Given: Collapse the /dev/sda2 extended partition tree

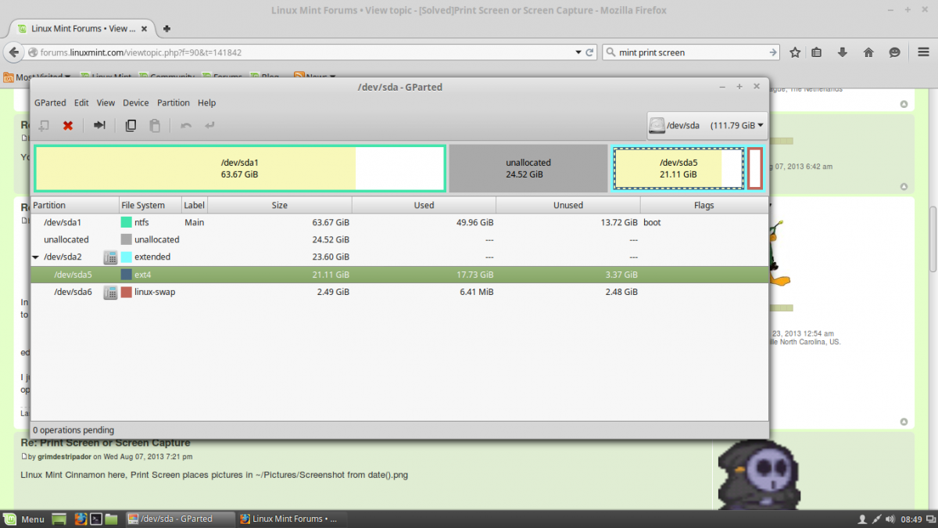Looking at the screenshot, I should point(36,257).
